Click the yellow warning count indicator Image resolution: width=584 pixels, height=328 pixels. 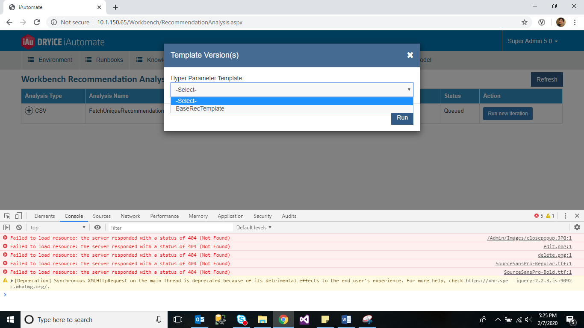coord(550,216)
